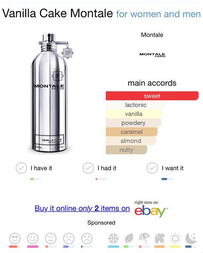Open the 'Buy it online' eBay link
The image size is (203, 253).
click(82, 208)
